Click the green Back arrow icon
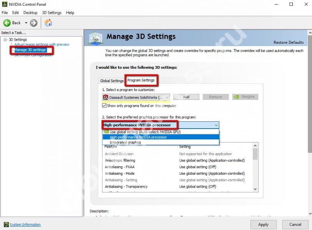The width and height of the screenshot is (312, 230). (7, 23)
